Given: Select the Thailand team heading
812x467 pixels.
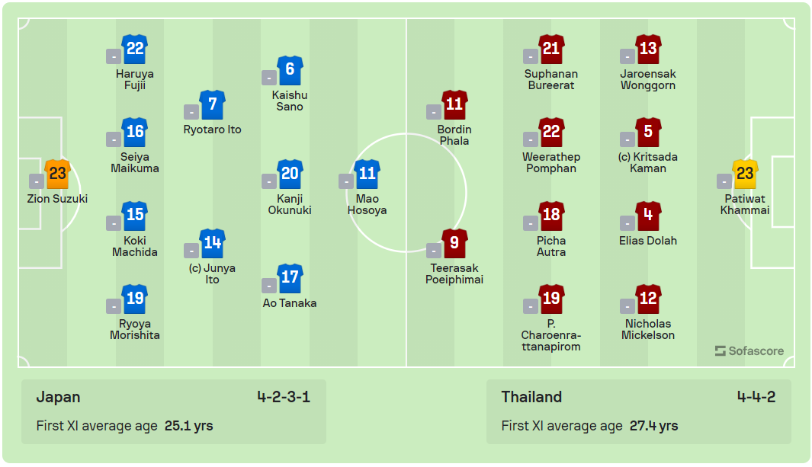Looking at the screenshot, I should coord(531,397).
